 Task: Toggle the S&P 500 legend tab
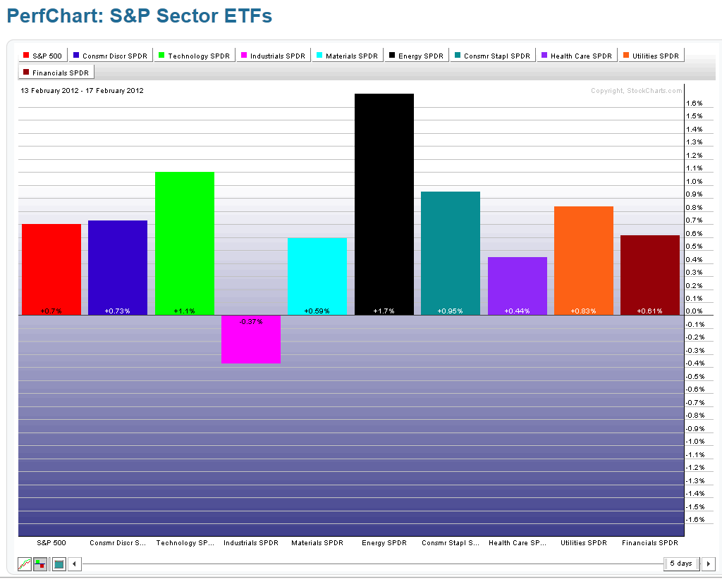pyautogui.click(x=43, y=56)
